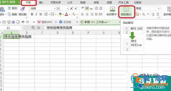This screenshot has height=91, width=171.
Task: Select cell A1 containing 搜狗指南
Action: pyautogui.click(x=11, y=37)
